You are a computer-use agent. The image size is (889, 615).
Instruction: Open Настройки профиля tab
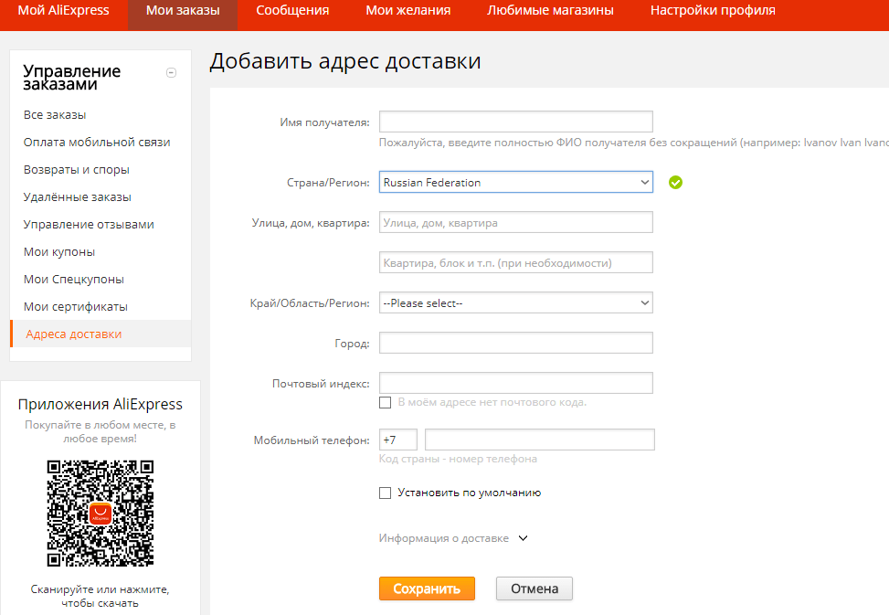click(x=713, y=11)
